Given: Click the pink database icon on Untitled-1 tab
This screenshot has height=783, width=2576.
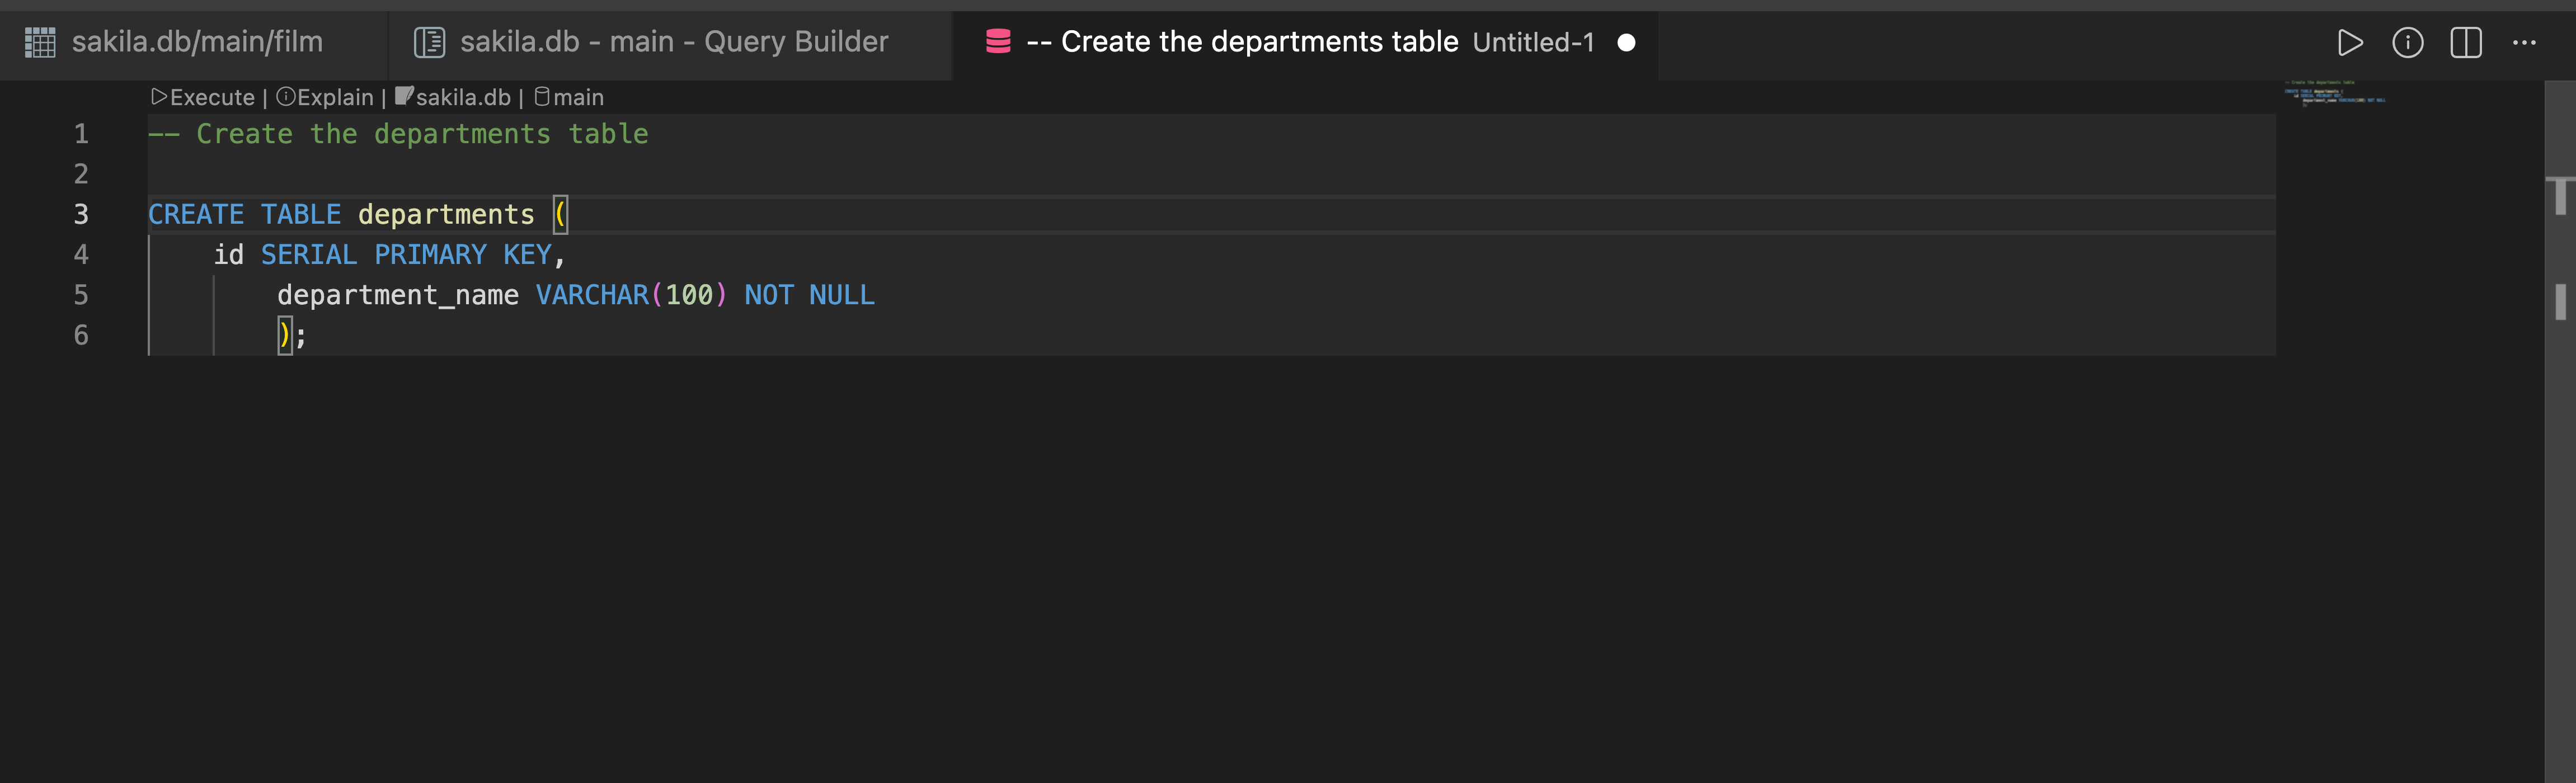Looking at the screenshot, I should tap(999, 43).
